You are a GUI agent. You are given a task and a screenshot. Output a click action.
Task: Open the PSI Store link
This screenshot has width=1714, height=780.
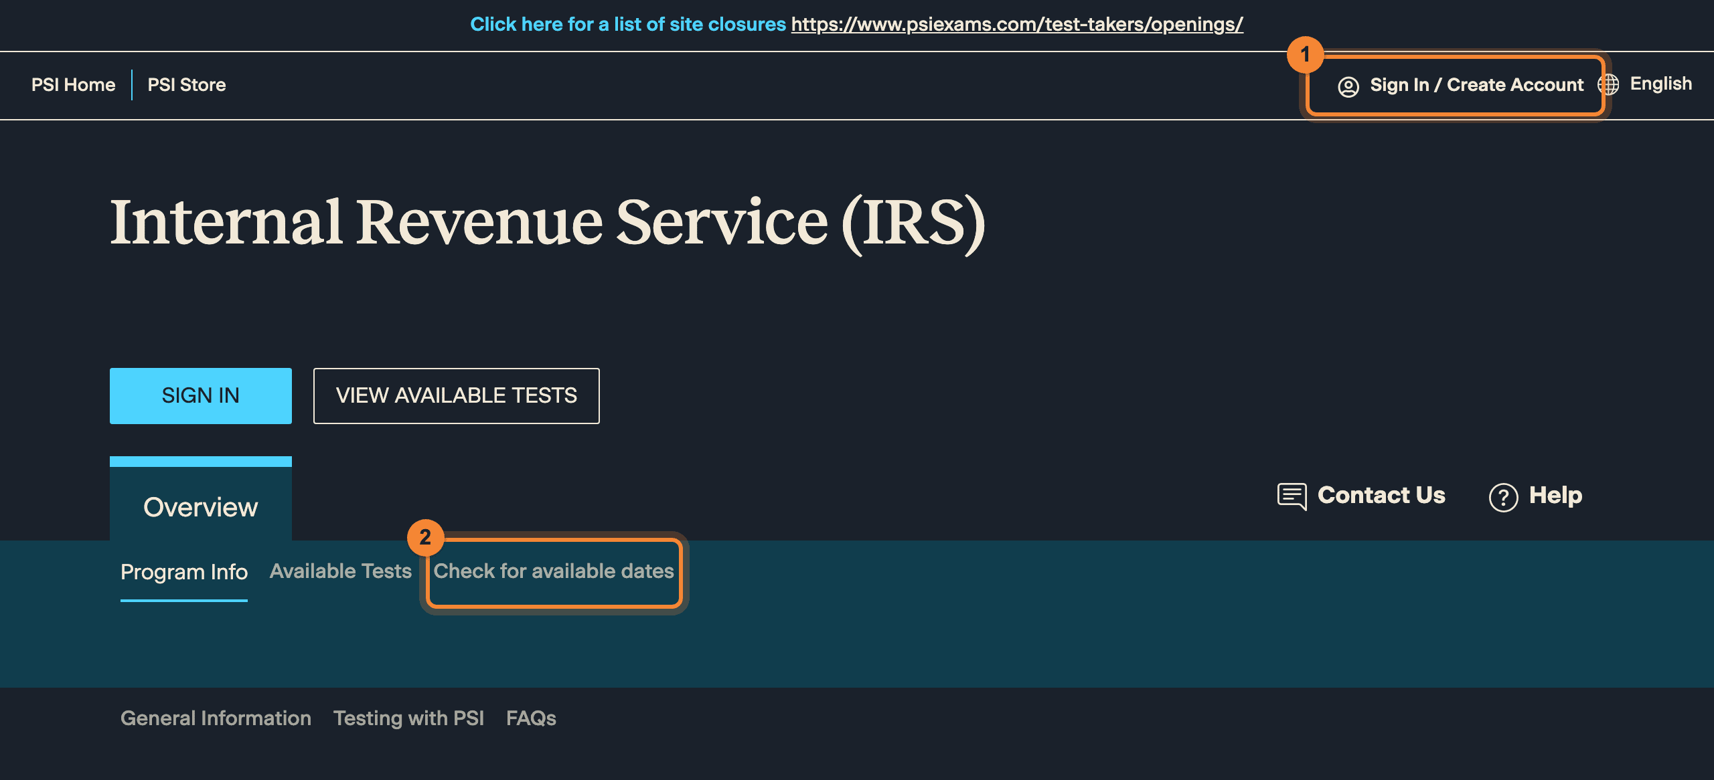(187, 85)
